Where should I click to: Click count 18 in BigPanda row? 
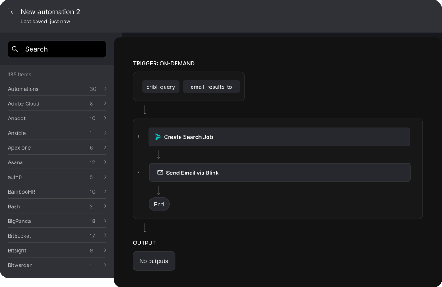coord(92,221)
